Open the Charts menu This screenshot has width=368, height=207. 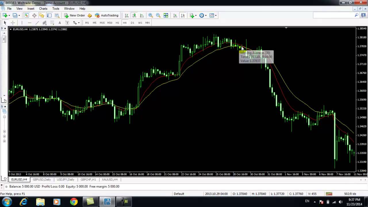pyautogui.click(x=43, y=9)
